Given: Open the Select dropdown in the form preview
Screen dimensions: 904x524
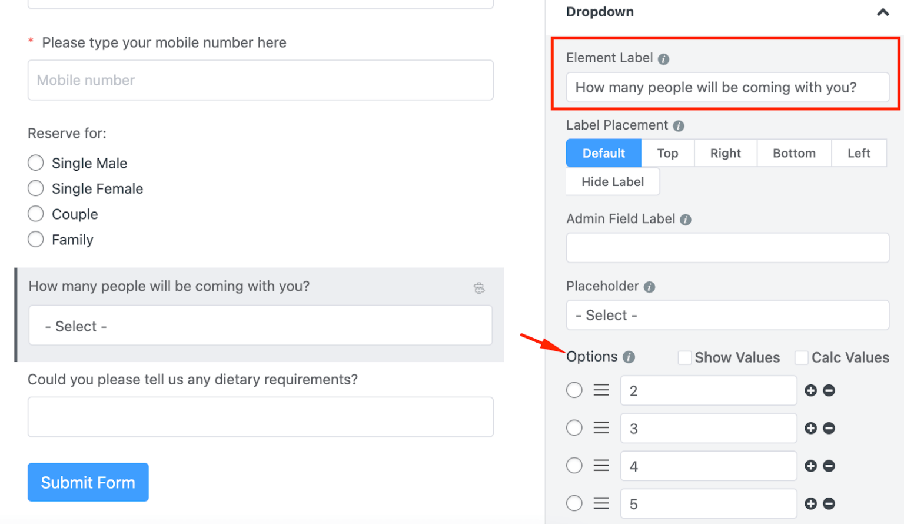Looking at the screenshot, I should pyautogui.click(x=260, y=326).
